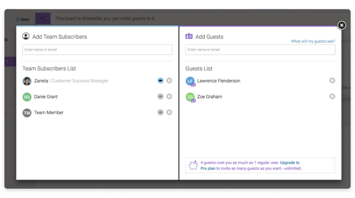
Task: Click the purple share board button
Action: click(x=43, y=19)
